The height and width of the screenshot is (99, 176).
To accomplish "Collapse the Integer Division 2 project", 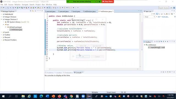I will 1,20.
